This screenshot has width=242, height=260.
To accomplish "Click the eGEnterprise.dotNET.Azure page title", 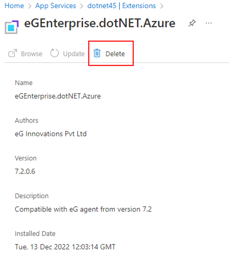I will pyautogui.click(x=100, y=23).
